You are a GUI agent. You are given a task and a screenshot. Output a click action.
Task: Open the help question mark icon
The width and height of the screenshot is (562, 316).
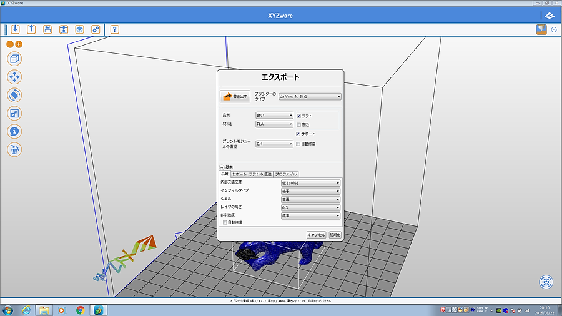click(114, 29)
